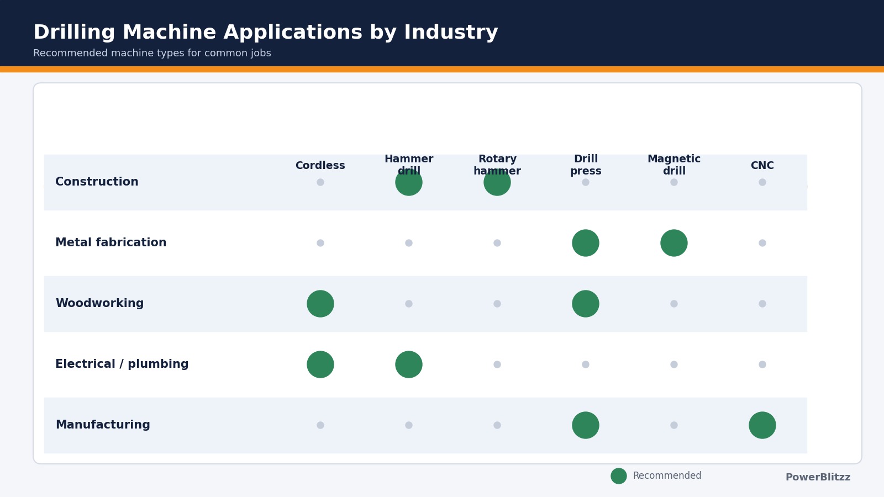The height and width of the screenshot is (497, 884).
Task: Select Manufacturing's gray Magnetic drill dot
Action: click(674, 425)
